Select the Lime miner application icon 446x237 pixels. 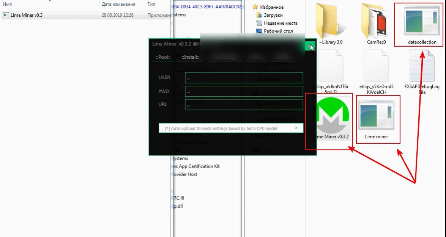click(x=376, y=115)
